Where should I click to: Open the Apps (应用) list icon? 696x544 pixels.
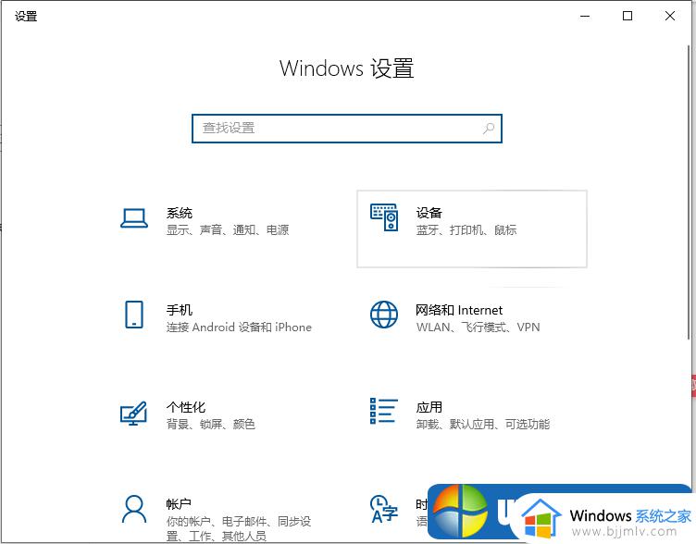click(384, 411)
